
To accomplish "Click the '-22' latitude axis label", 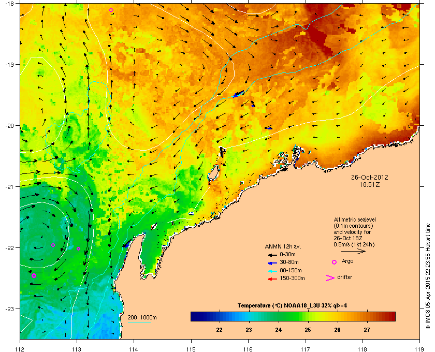I will [9, 248].
